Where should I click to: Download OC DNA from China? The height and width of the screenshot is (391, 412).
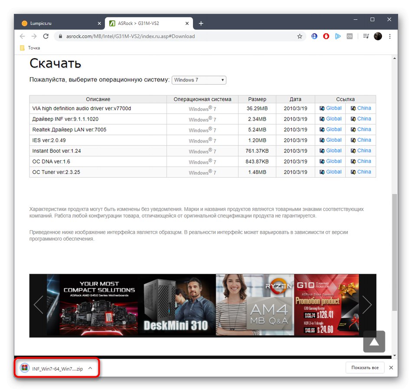point(364,161)
